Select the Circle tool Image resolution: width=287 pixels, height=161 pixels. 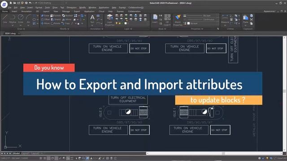click(x=21, y=19)
